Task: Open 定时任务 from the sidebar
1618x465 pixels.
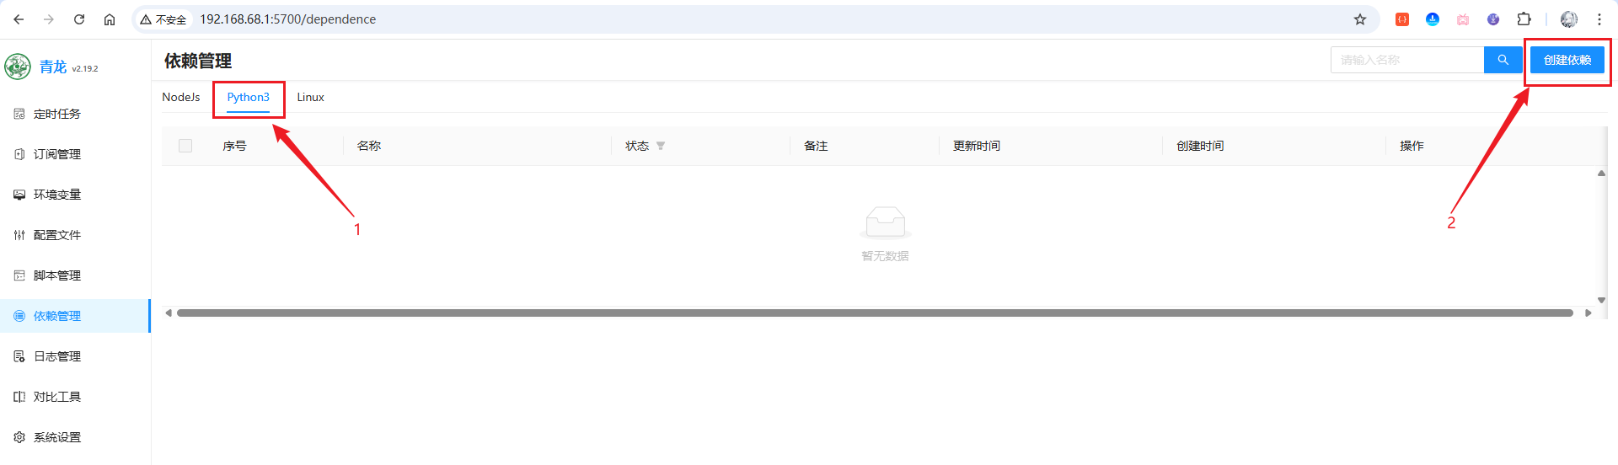Action: tap(56, 114)
